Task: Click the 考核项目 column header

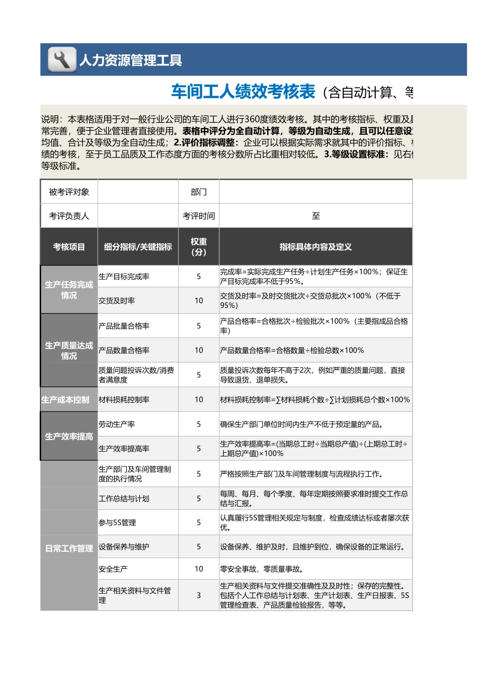Action: pos(69,246)
